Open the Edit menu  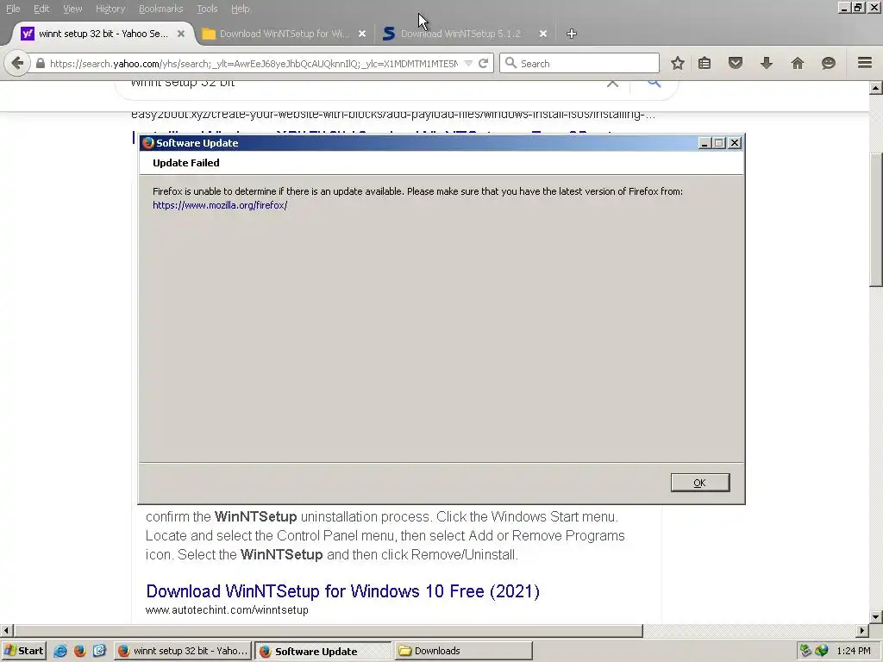[x=41, y=9]
